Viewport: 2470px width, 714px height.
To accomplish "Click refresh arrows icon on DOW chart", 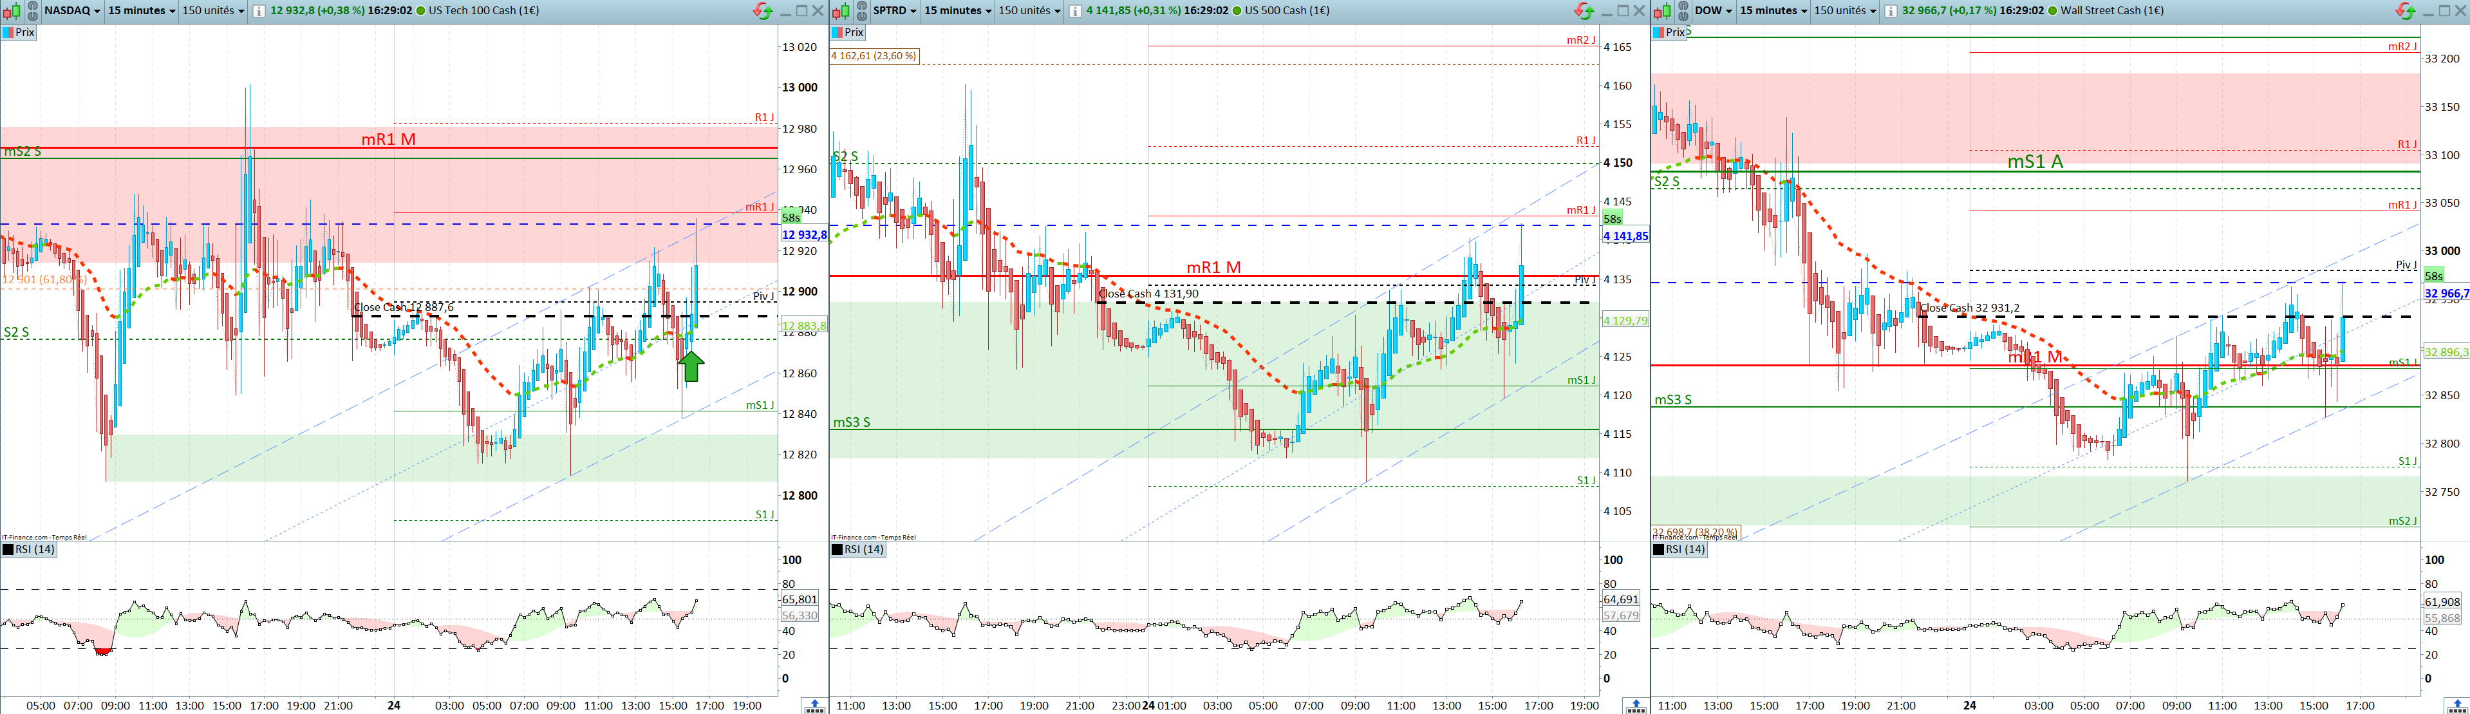I will click(2406, 10).
